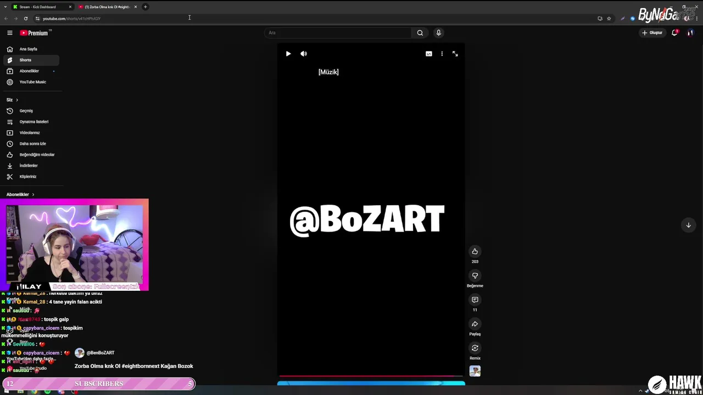Viewport: 703px width, 395px height.
Task: Click the magnifier search button
Action: 420,33
